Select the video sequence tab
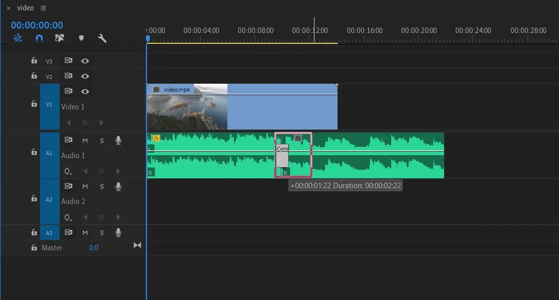Screen dimensions: 559x300 point(26,7)
